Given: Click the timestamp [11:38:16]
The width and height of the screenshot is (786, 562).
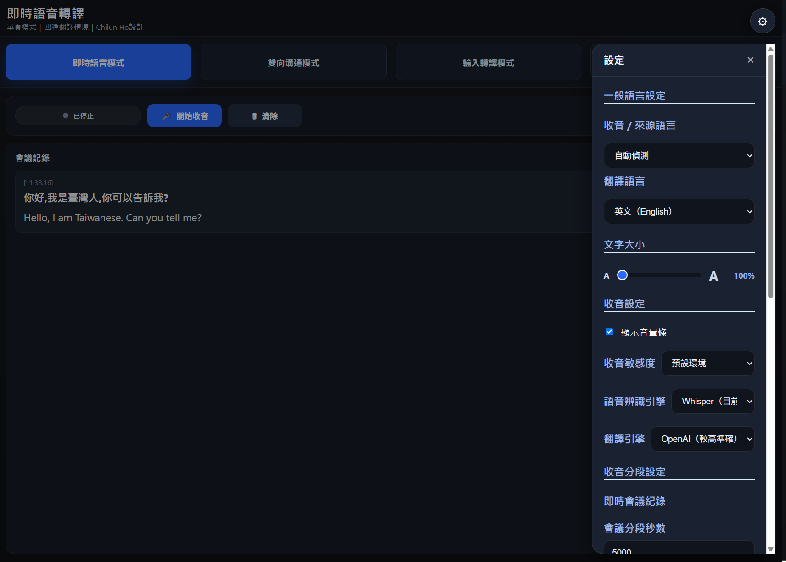Looking at the screenshot, I should [x=39, y=183].
